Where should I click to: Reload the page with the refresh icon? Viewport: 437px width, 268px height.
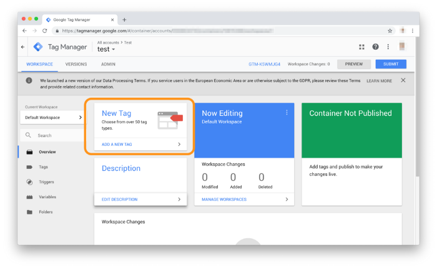(44, 31)
